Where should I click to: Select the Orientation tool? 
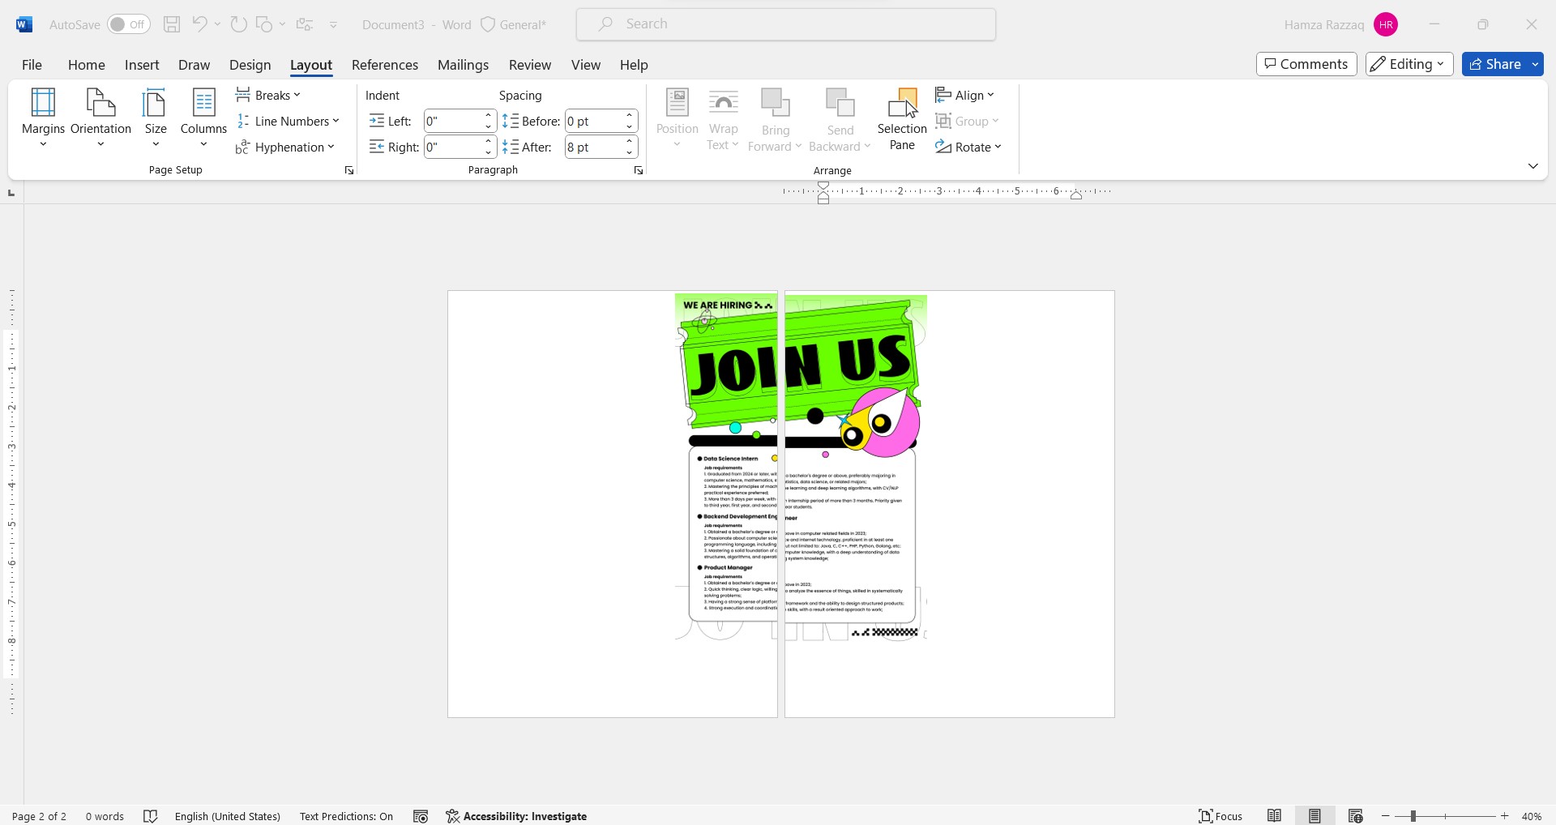(100, 118)
